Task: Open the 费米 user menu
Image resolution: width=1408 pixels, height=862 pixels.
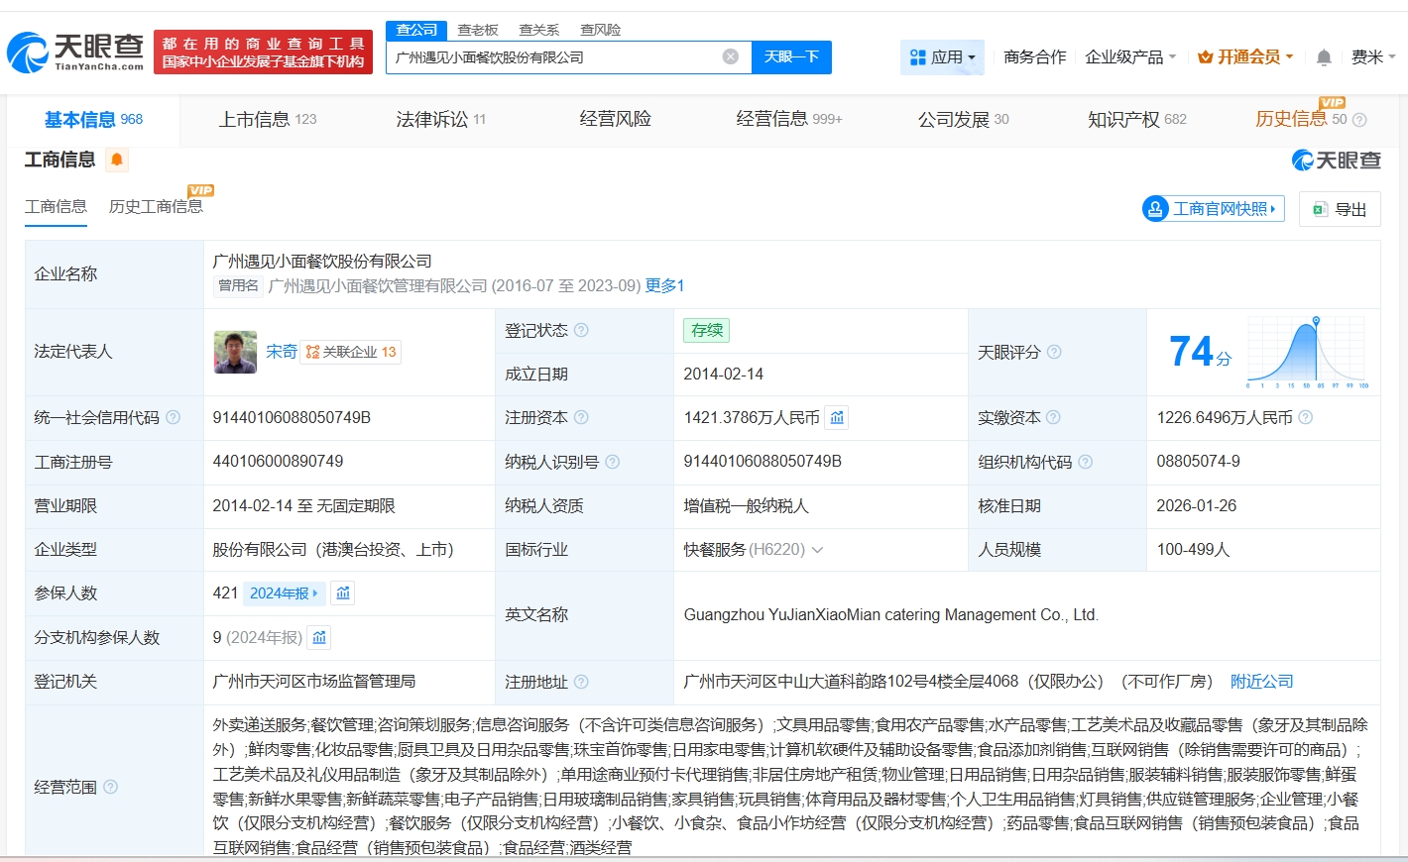Action: pyautogui.click(x=1373, y=57)
